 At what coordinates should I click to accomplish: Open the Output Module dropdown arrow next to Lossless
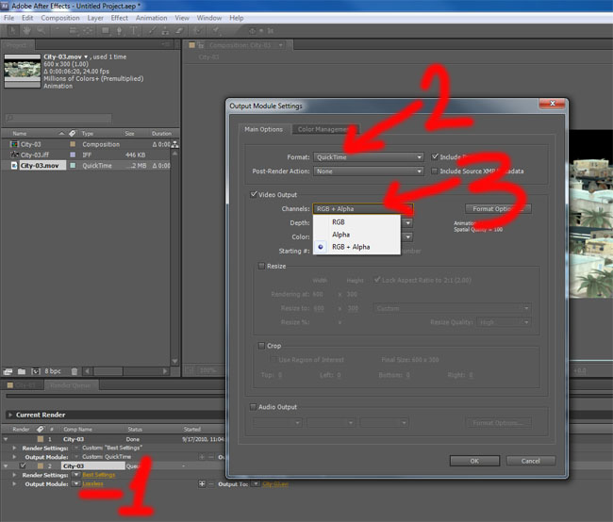pyautogui.click(x=76, y=483)
